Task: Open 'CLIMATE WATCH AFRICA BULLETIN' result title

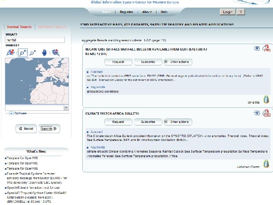Action: (x=112, y=114)
